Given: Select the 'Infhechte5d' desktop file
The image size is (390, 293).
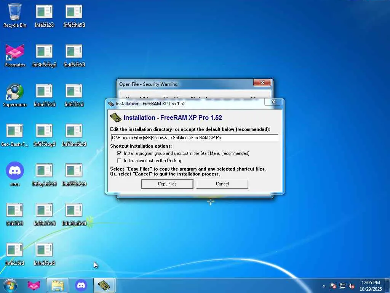Looking at the screenshot, I should 74,214.
